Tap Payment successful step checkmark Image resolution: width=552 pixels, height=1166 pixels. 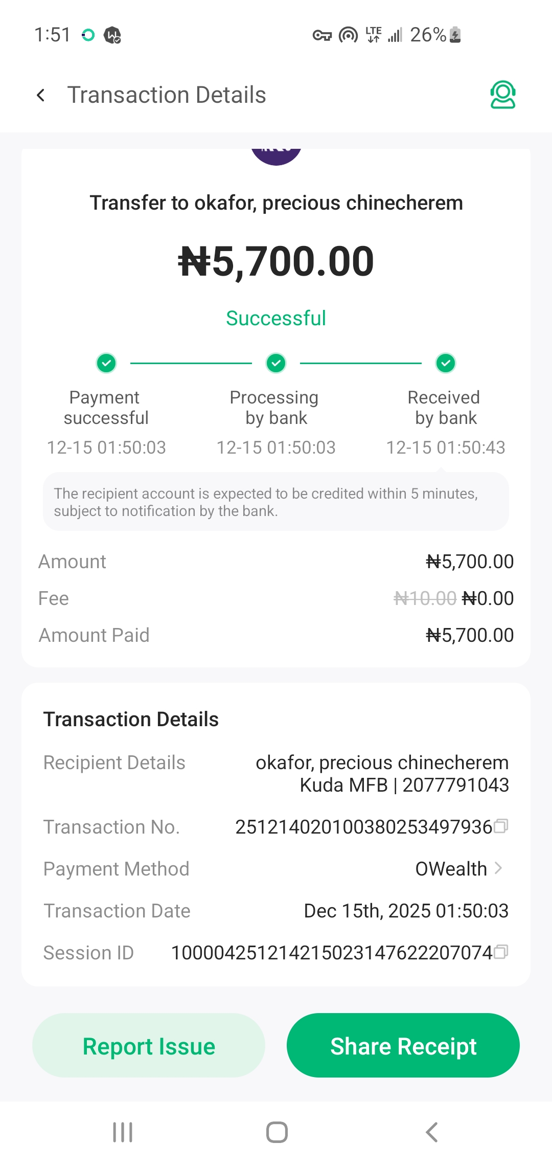(x=106, y=364)
